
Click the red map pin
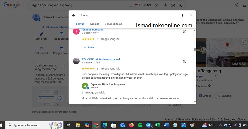click(227, 45)
